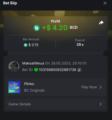
Task: Copy the Bet ID using copy icon
Action: tap(79, 70)
